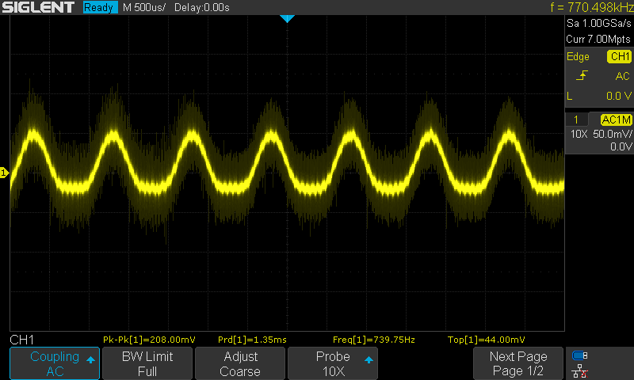Image resolution: width=634 pixels, height=380 pixels.
Task: Select the blue trigger position marker
Action: point(287,18)
